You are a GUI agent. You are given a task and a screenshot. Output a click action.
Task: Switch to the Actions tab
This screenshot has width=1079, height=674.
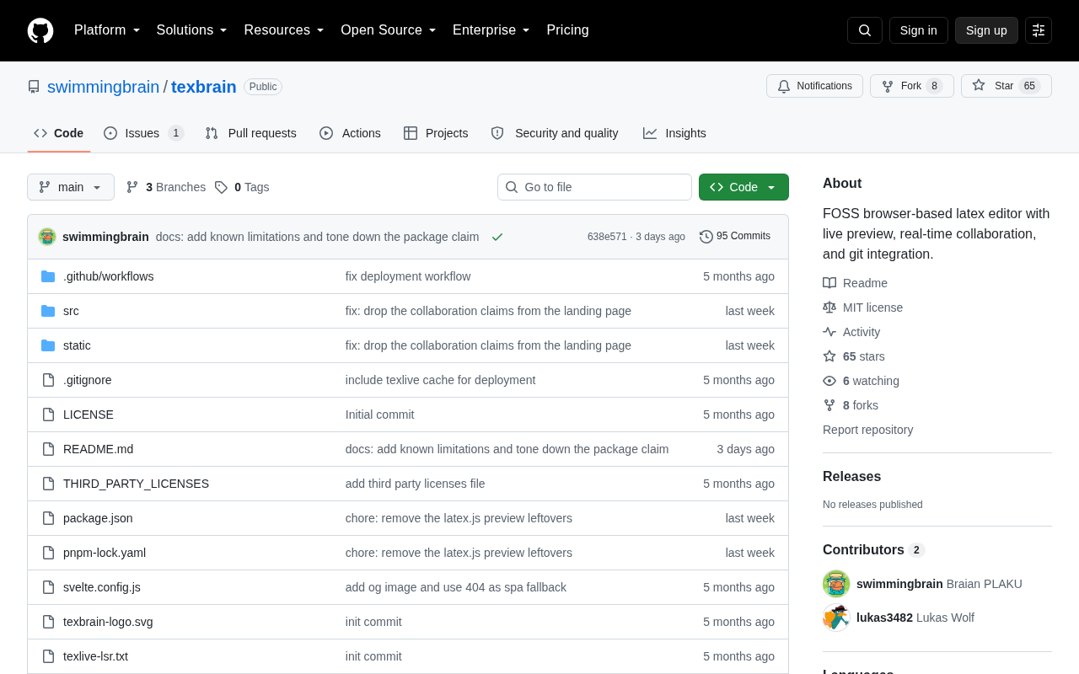click(x=350, y=133)
